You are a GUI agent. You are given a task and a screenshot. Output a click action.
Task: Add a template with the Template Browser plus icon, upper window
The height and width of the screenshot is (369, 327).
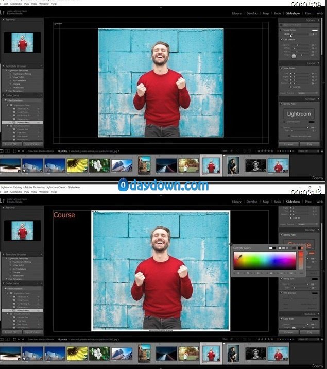41,66
